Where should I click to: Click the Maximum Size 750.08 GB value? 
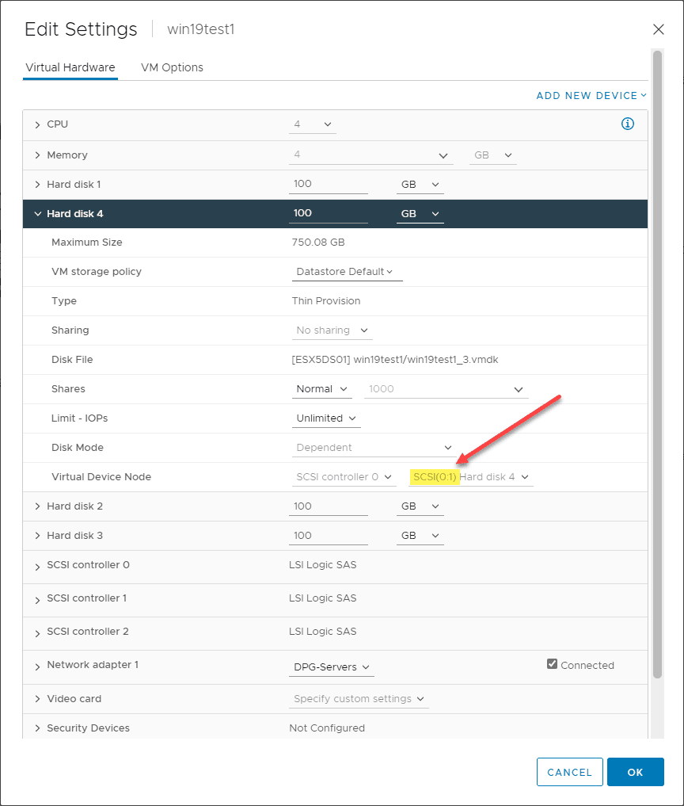pyautogui.click(x=318, y=243)
